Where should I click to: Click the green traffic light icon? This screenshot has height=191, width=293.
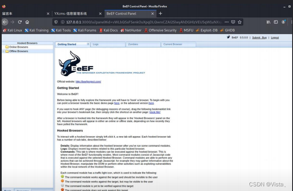coord(62,177)
